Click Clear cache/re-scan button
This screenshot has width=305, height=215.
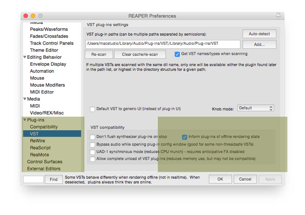[x=140, y=54]
